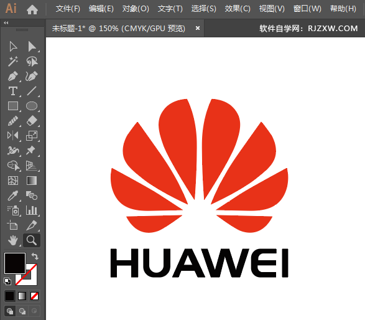365x320 pixels.
Task: Select the Ellipse tool
Action: pos(32,106)
